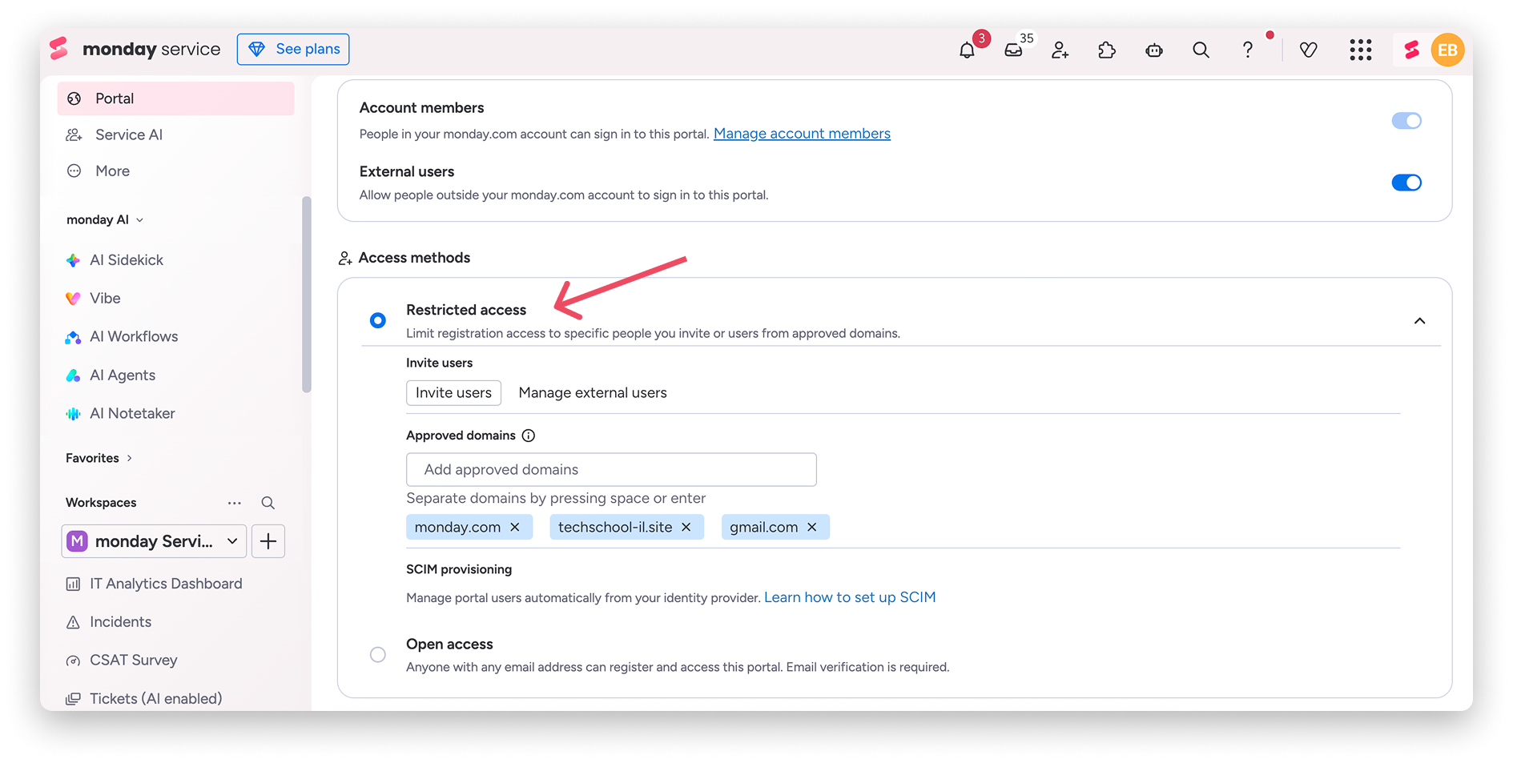Collapse the Restricted access section chevron
This screenshot has height=763, width=1513.
1419,321
